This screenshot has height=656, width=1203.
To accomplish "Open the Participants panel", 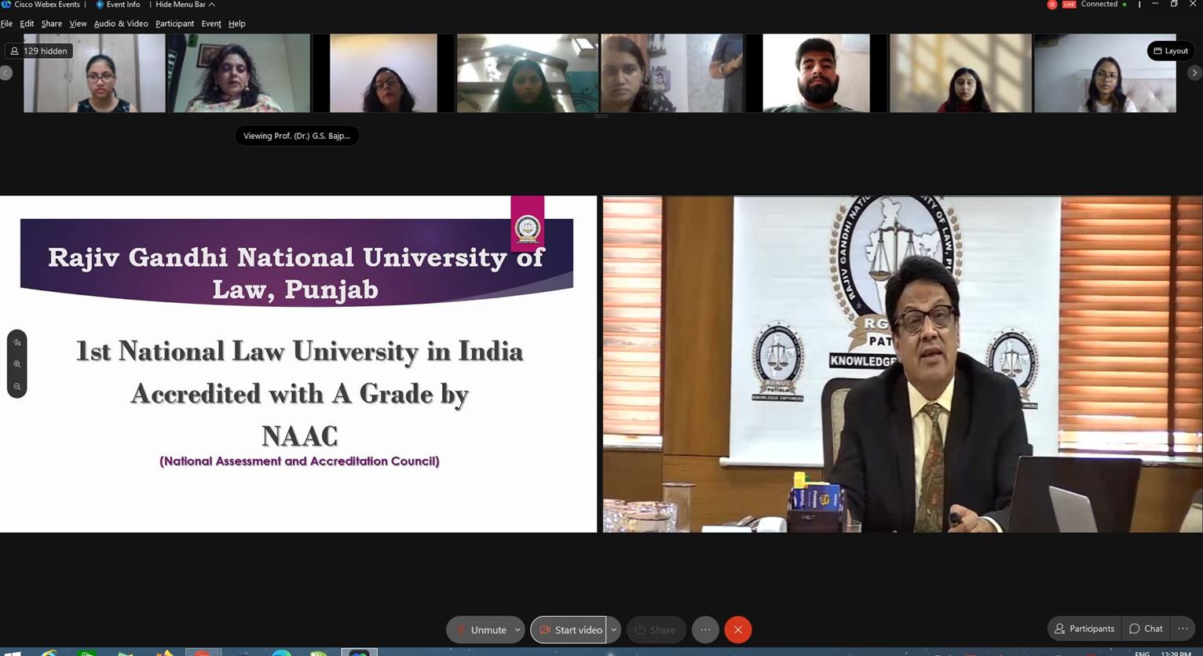I will 1084,629.
